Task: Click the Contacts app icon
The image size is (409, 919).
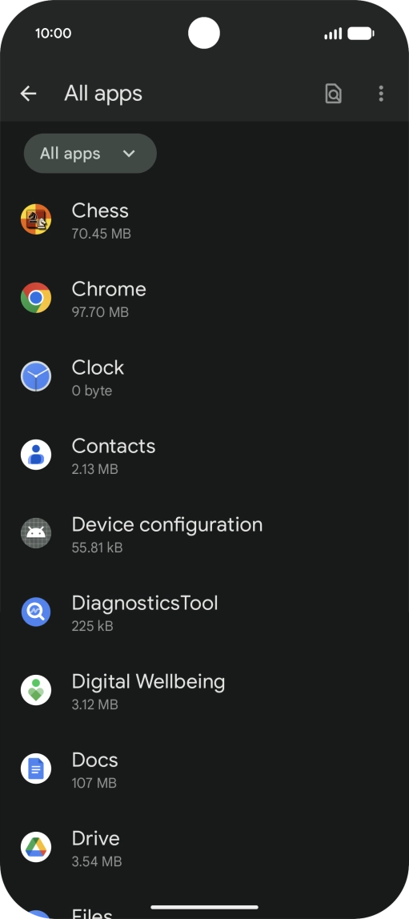Action: point(36,455)
